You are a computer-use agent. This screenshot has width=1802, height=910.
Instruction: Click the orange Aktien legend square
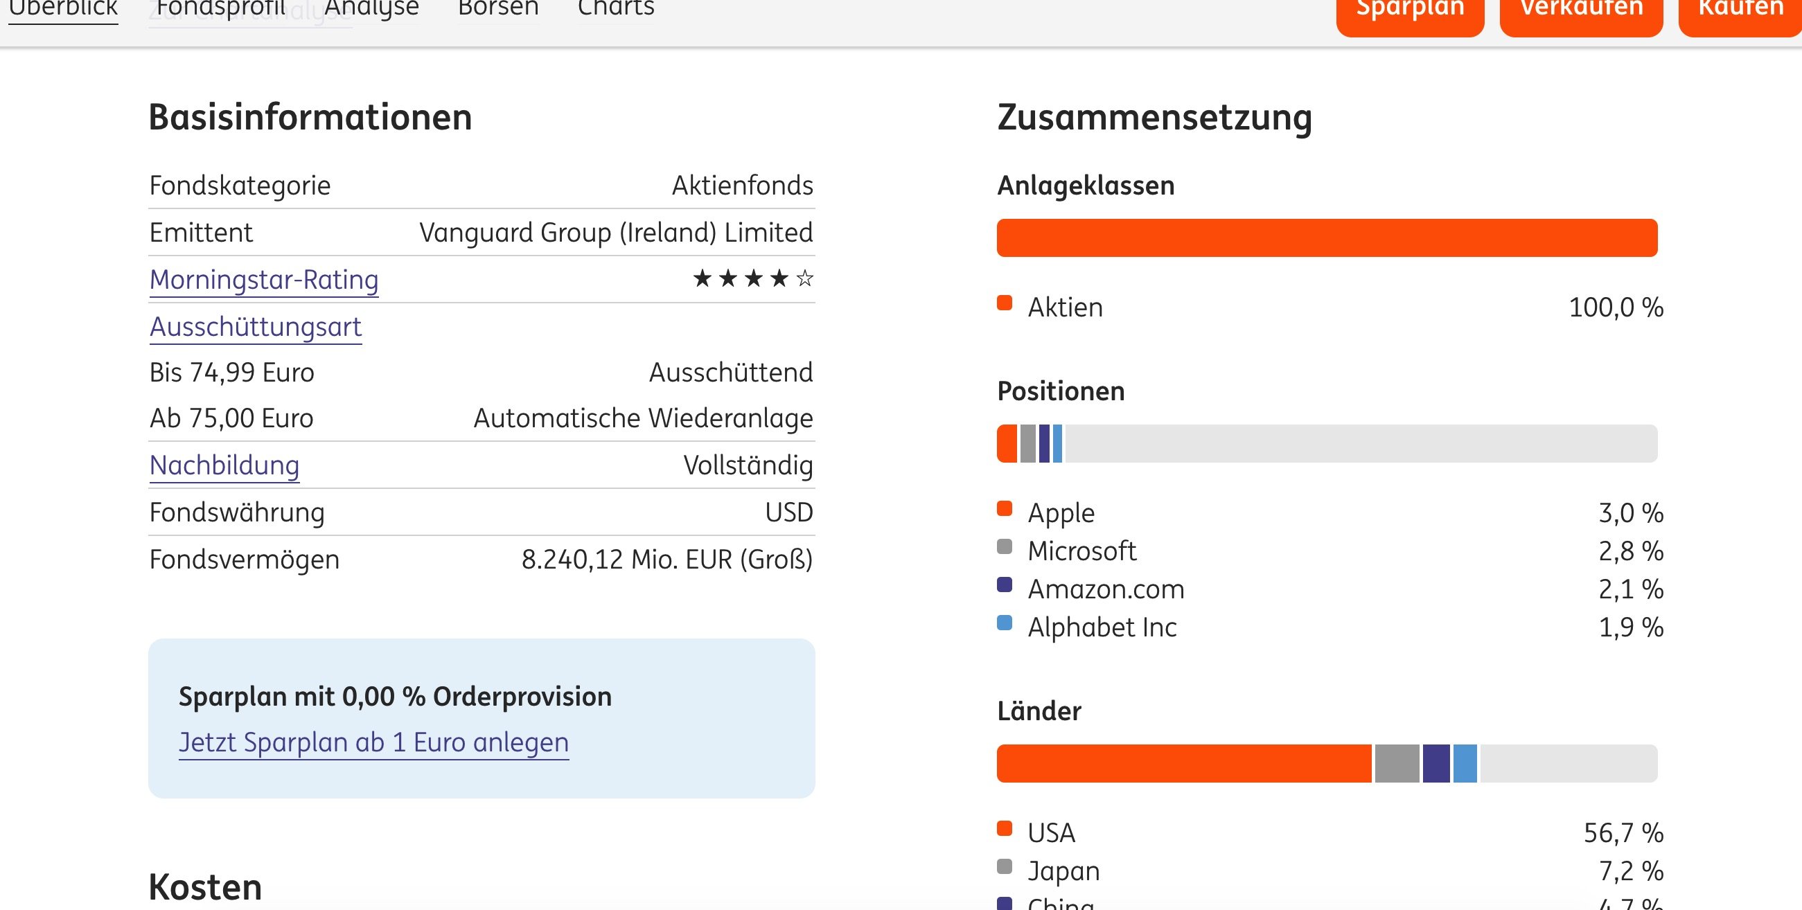[1005, 303]
